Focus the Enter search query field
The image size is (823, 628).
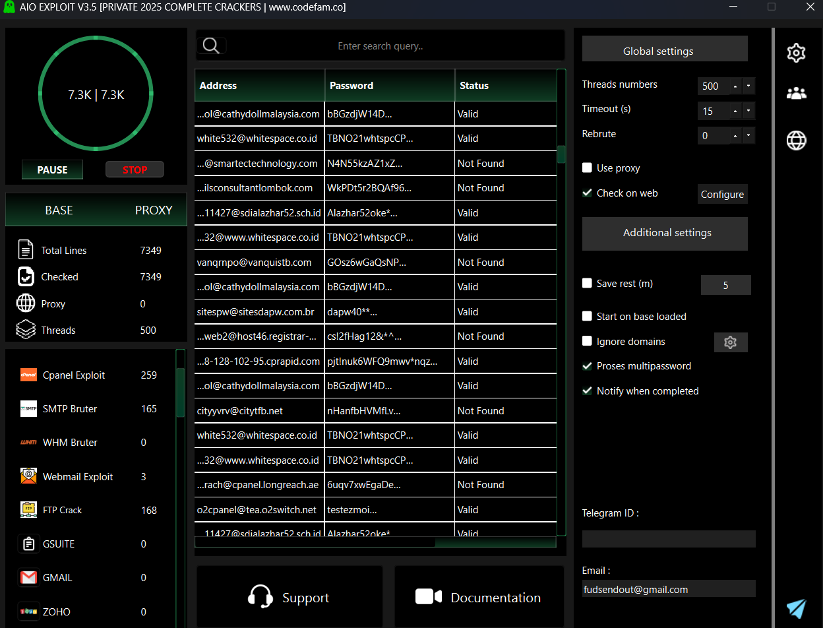tap(381, 46)
